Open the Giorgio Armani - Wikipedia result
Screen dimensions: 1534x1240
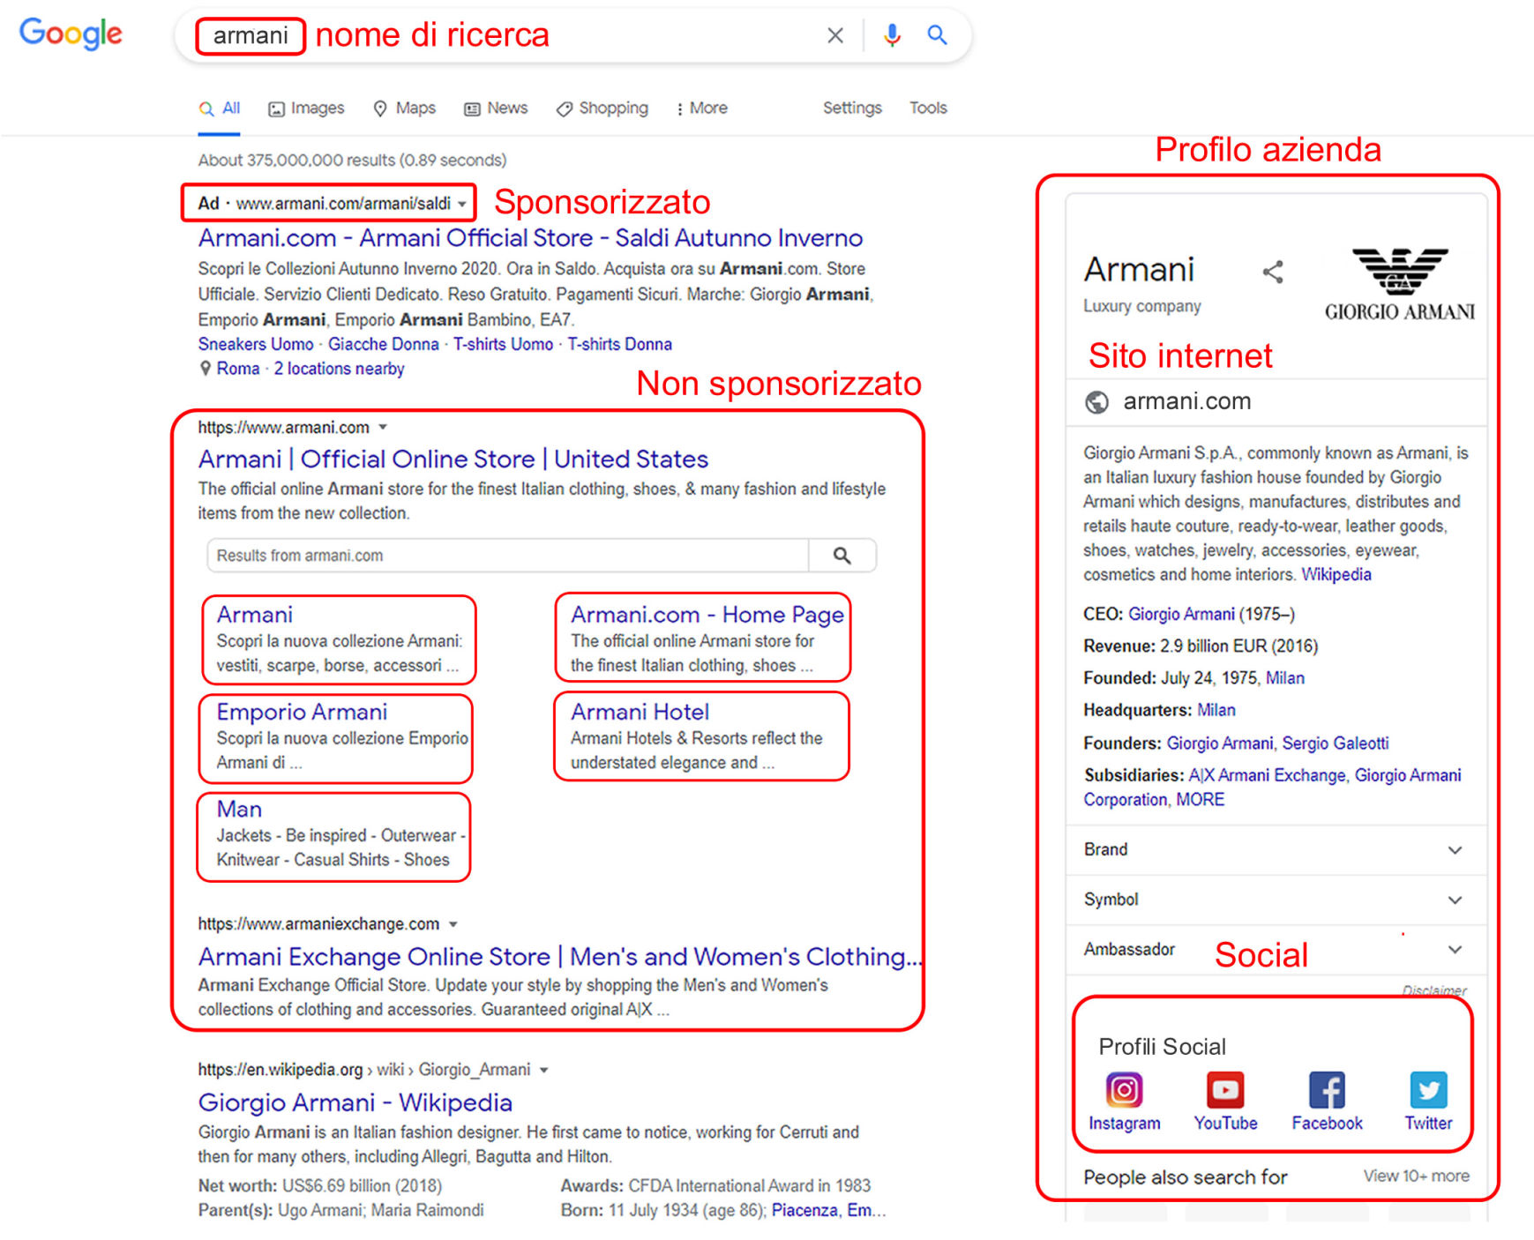coord(355,1102)
